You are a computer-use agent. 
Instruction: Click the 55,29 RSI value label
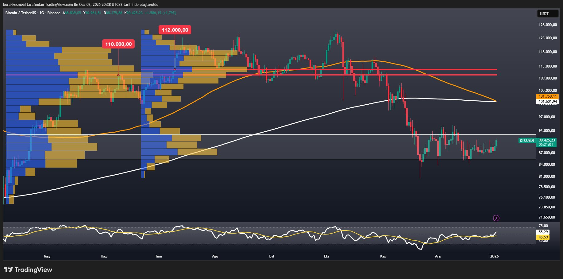pos(543,232)
